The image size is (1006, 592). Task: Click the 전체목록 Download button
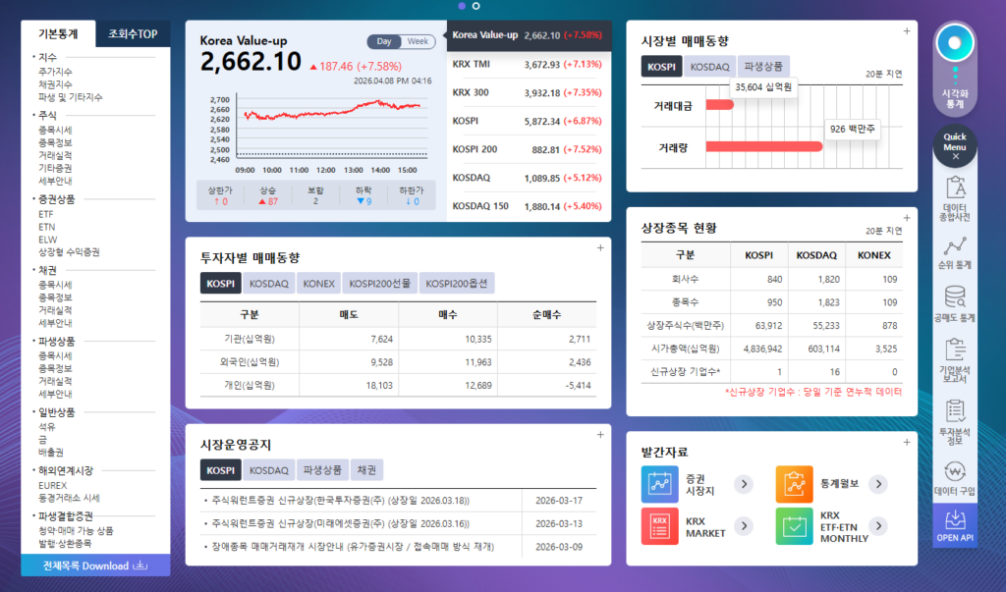pos(94,565)
